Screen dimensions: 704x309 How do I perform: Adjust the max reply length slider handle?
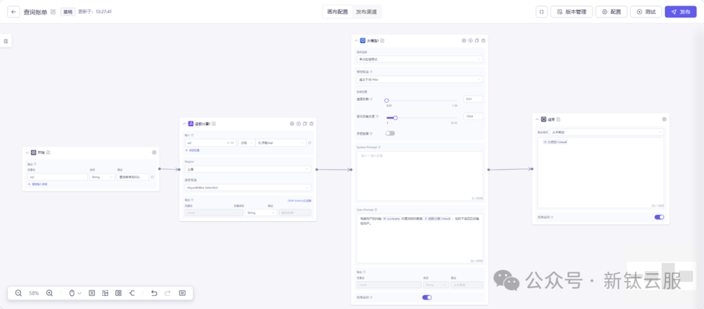pos(395,118)
